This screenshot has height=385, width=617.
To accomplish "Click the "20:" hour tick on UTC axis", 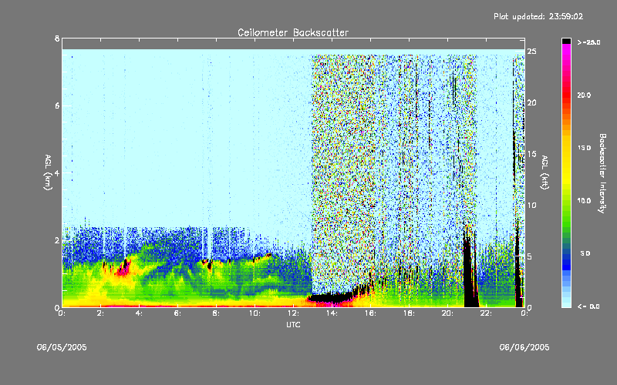I will (x=447, y=313).
